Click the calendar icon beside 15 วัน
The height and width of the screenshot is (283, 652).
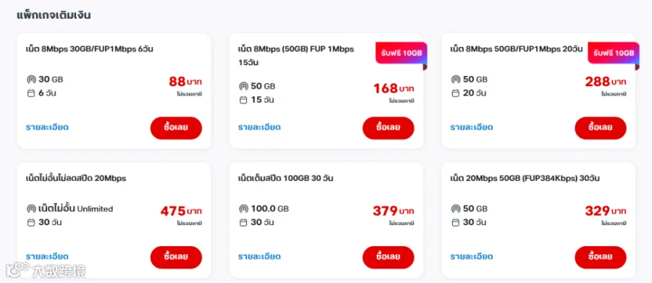click(x=243, y=100)
